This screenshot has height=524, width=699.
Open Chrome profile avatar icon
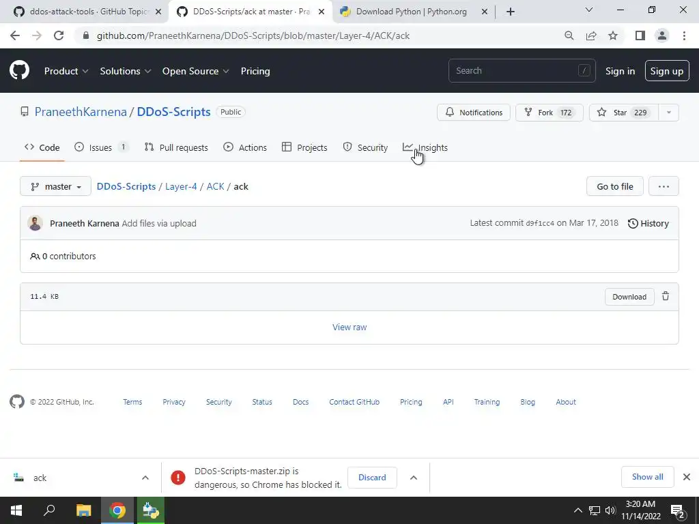(662, 35)
